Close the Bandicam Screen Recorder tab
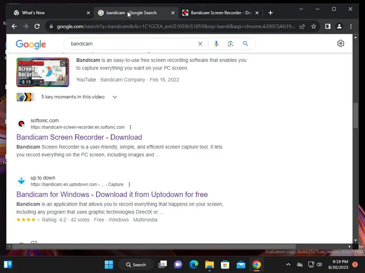Screen dimensions: 365x273 coord(257,13)
